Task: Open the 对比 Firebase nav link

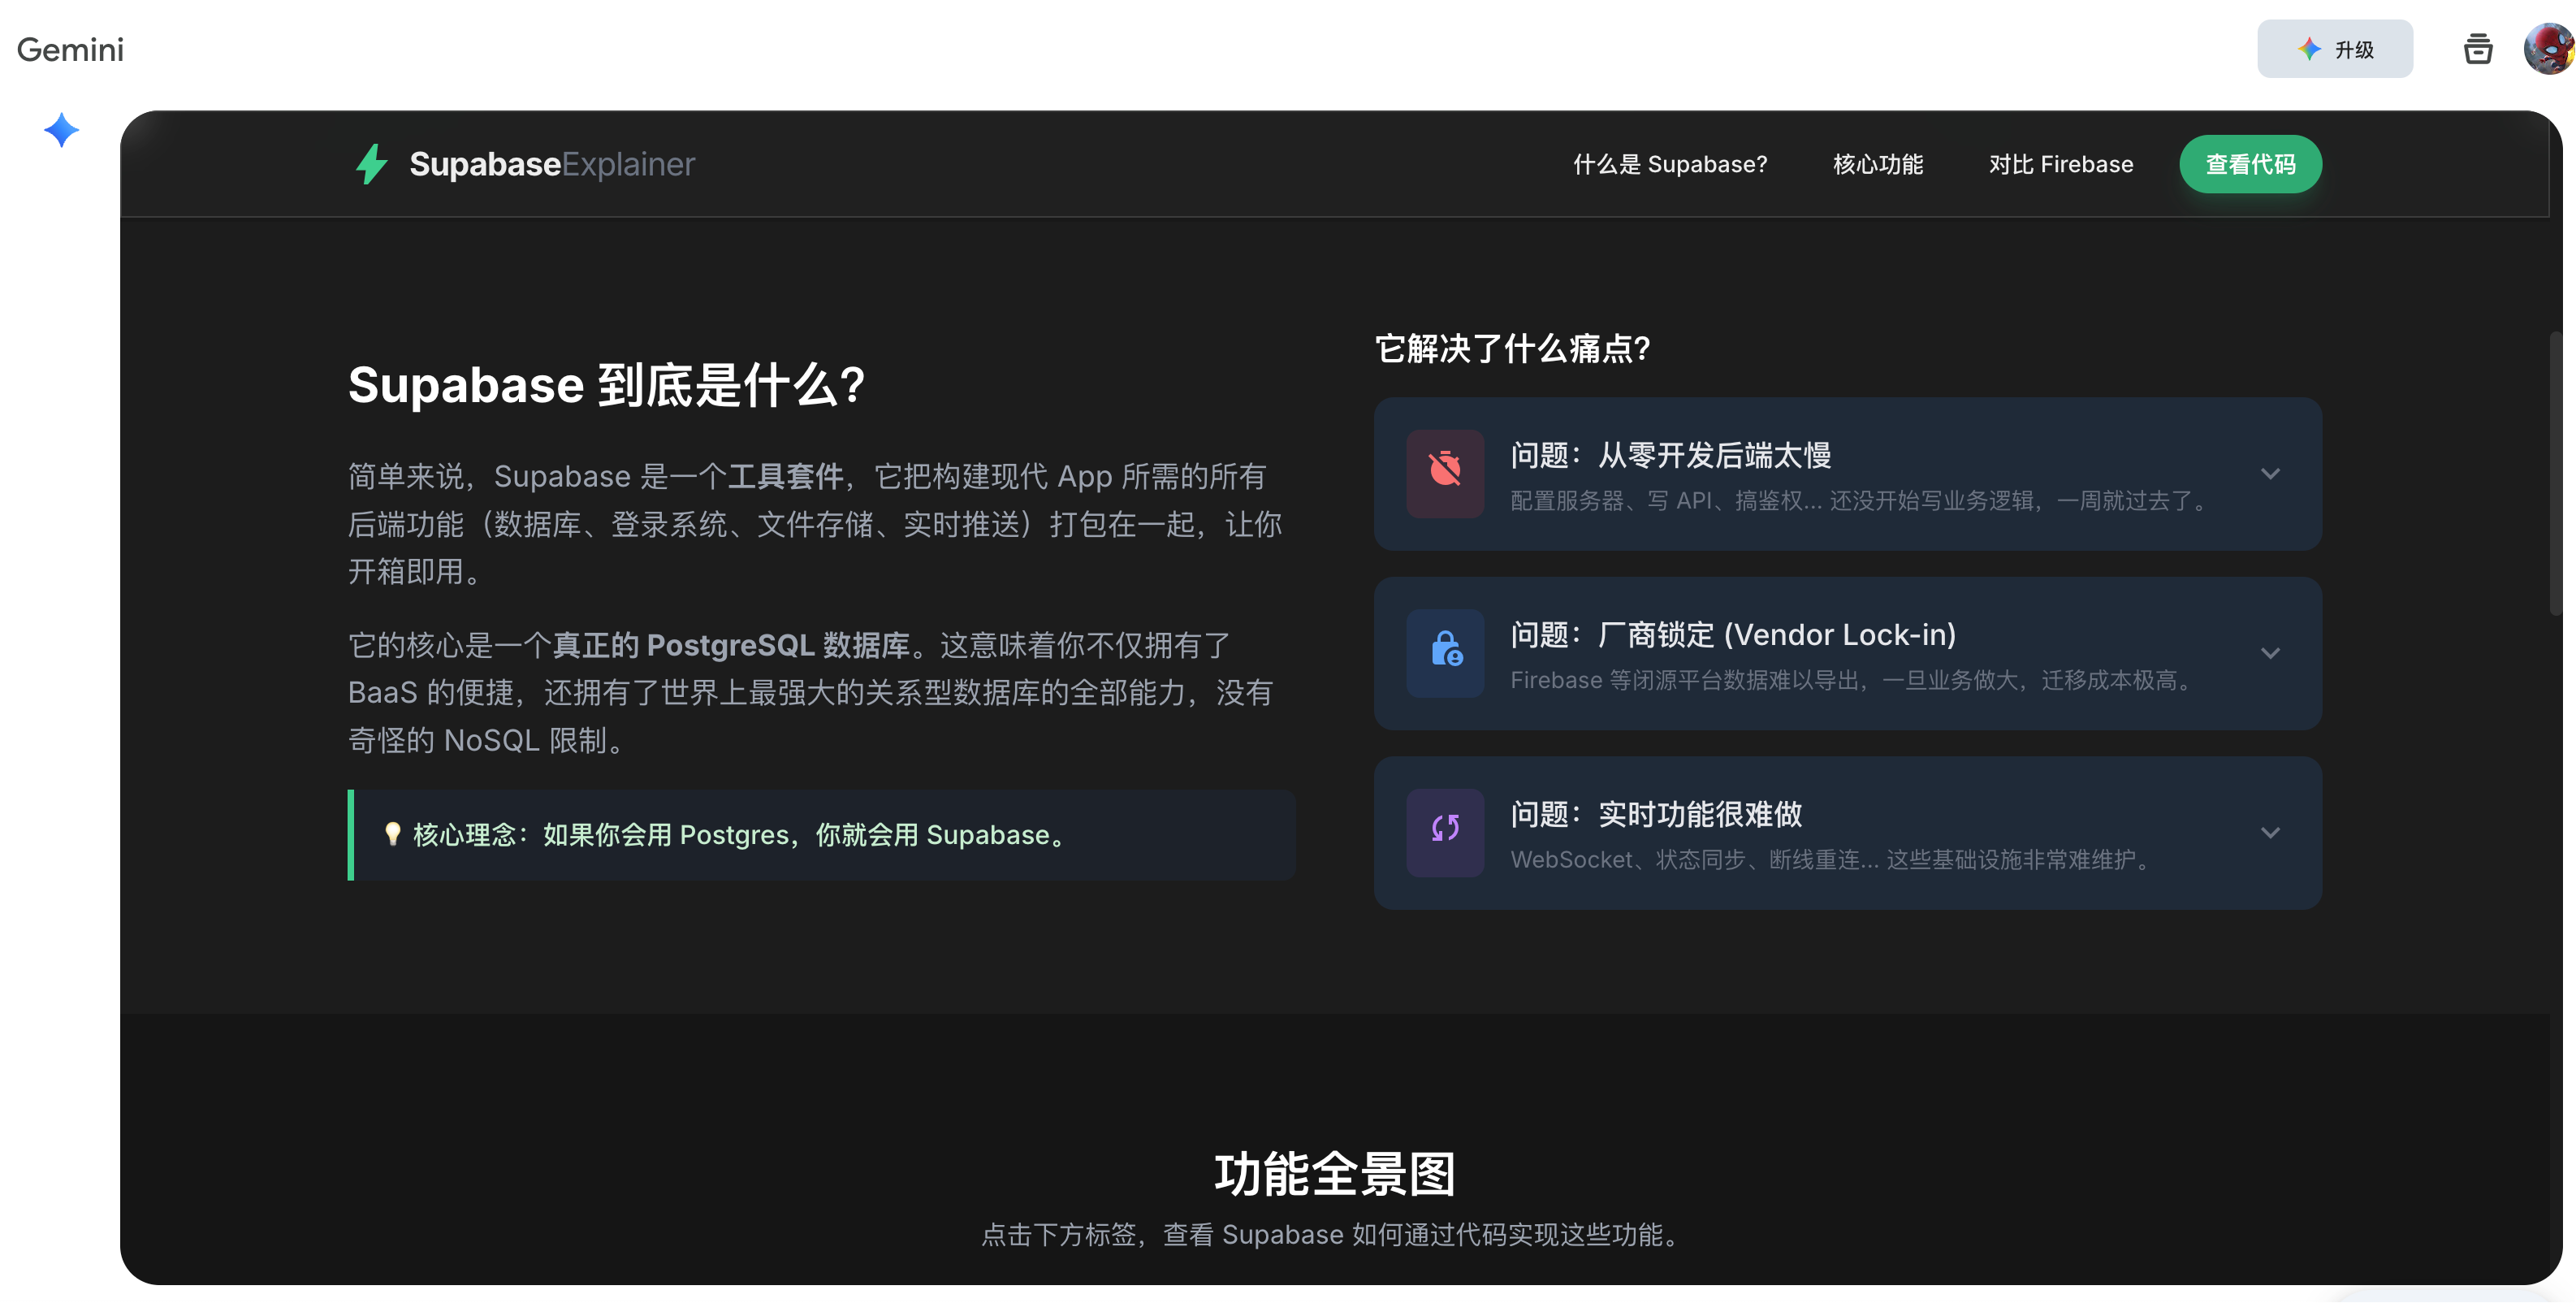Action: (2060, 164)
